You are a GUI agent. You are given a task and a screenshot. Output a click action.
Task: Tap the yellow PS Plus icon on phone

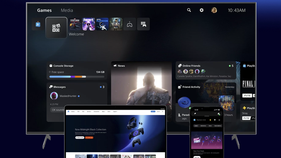[x=210, y=120]
